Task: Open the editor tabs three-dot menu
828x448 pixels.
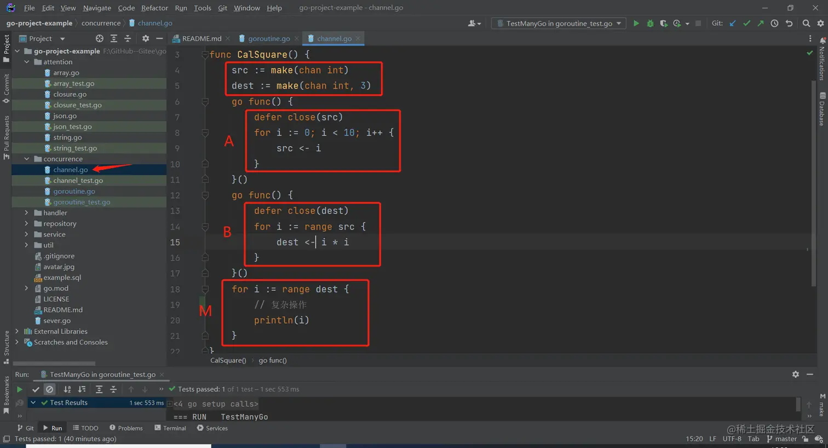Action: [x=810, y=38]
